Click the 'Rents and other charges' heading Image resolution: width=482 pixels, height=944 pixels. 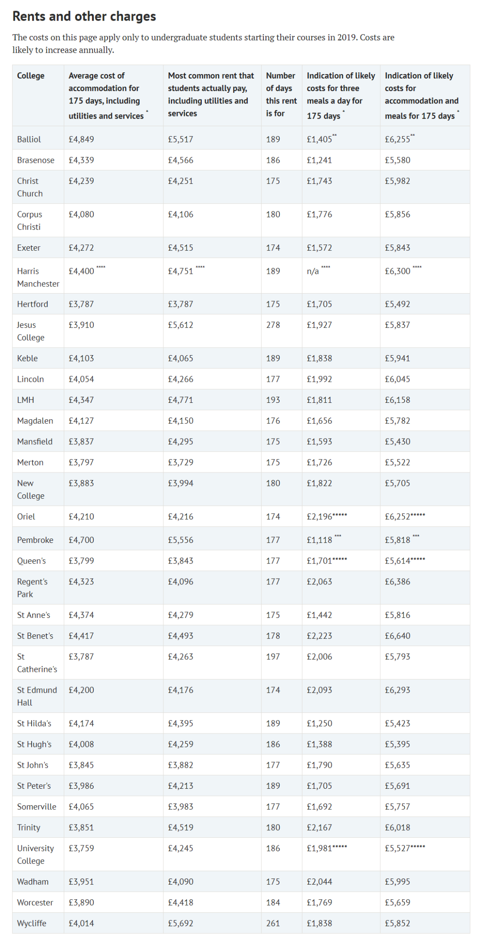point(84,17)
